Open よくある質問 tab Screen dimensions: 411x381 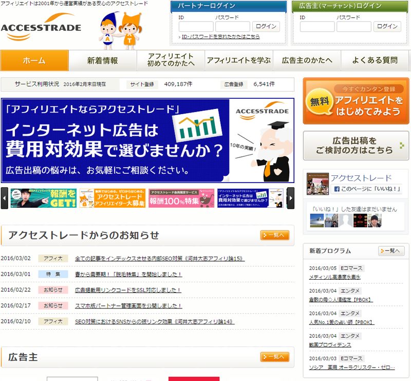pyautogui.click(x=375, y=60)
